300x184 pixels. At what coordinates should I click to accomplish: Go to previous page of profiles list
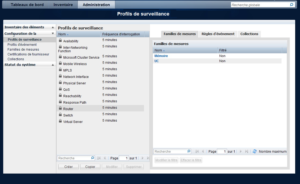(105, 158)
